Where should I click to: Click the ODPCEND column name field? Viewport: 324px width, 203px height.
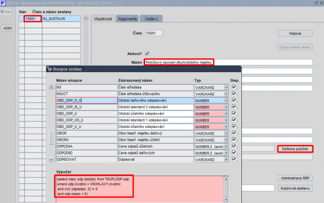(86, 153)
